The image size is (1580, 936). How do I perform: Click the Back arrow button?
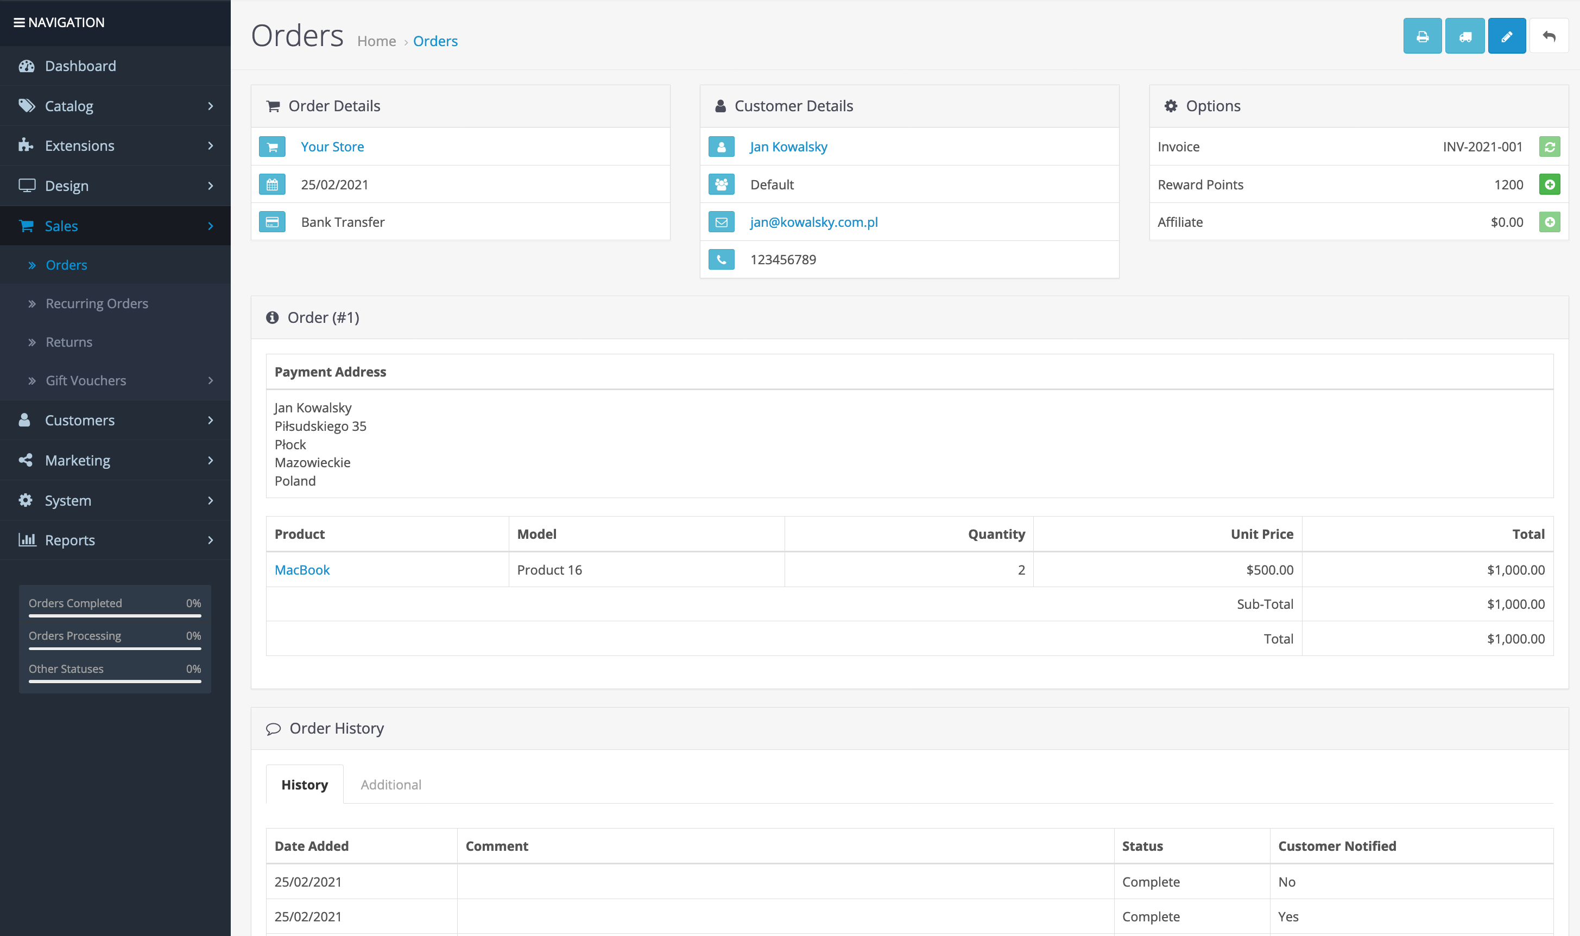[1549, 36]
